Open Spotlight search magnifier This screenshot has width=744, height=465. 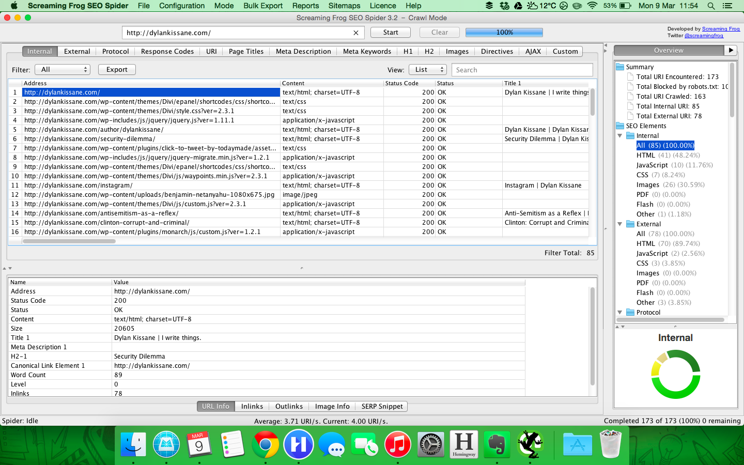(711, 6)
